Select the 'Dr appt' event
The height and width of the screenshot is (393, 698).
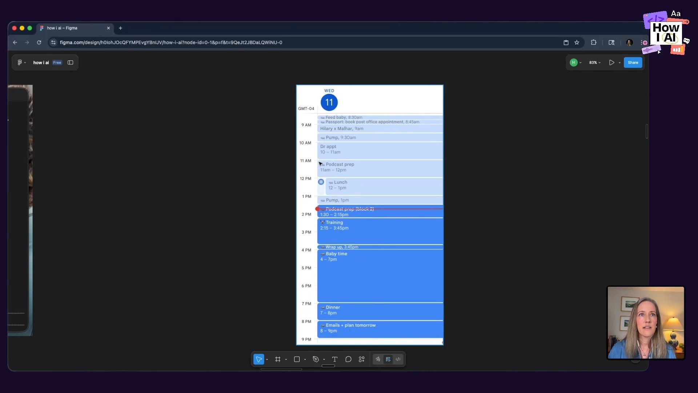pyautogui.click(x=380, y=150)
